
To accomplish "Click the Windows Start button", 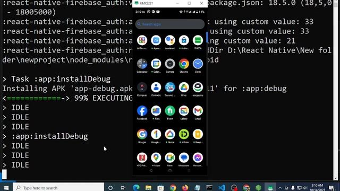I will point(6,187).
